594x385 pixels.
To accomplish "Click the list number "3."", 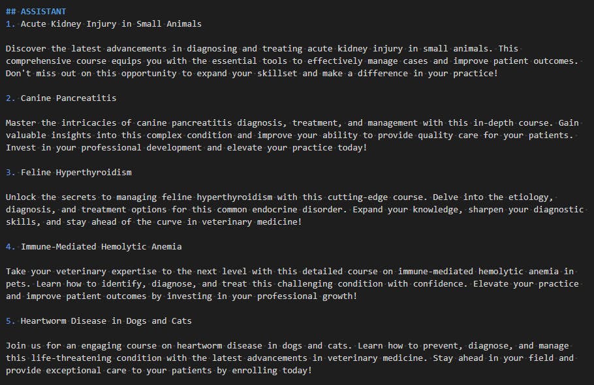I will (10, 173).
